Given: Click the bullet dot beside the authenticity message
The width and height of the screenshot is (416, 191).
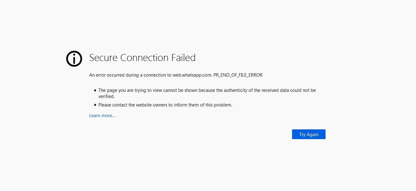Looking at the screenshot, I should pos(95,90).
